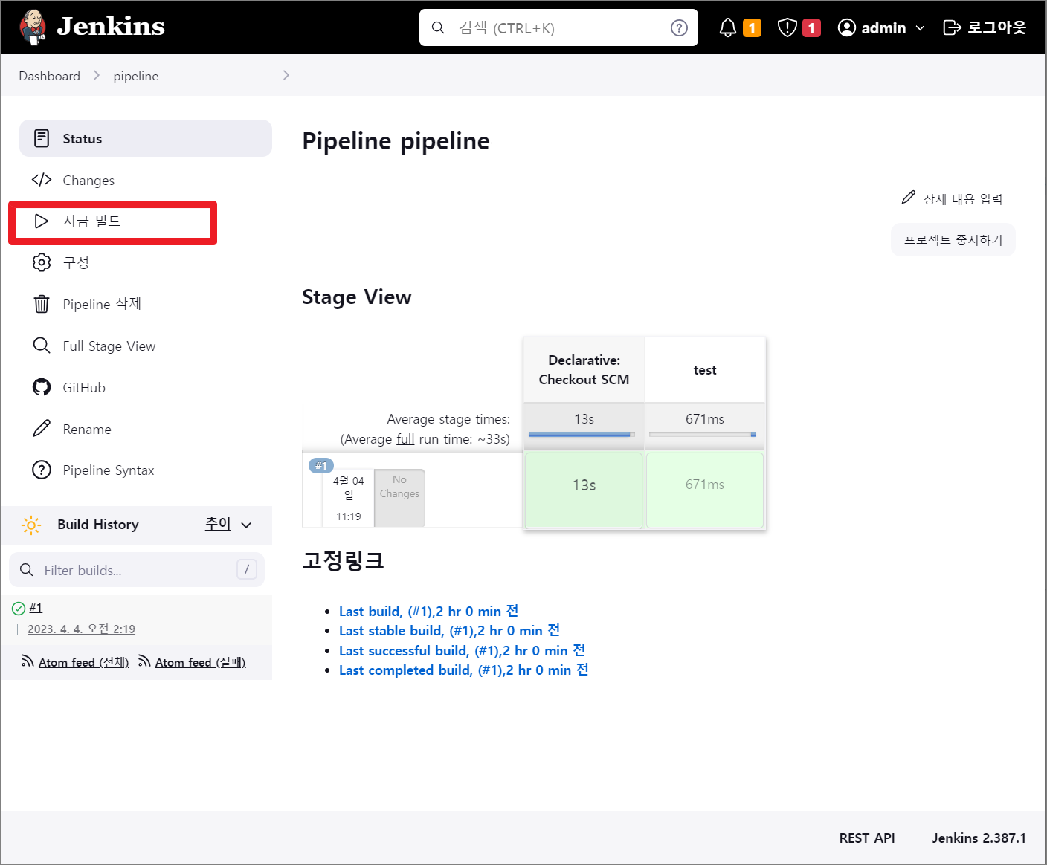Click the 추이 trend link

pyautogui.click(x=218, y=524)
